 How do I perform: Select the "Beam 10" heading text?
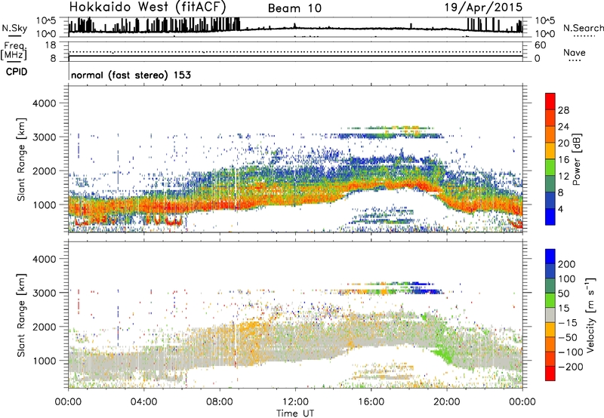[x=294, y=8]
